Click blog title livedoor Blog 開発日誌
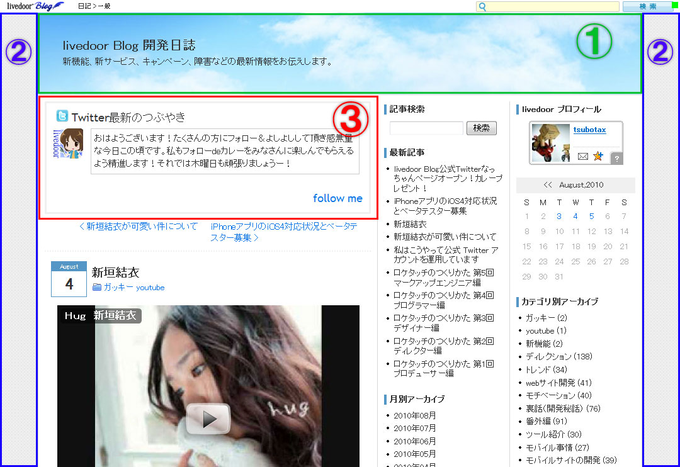 129,45
